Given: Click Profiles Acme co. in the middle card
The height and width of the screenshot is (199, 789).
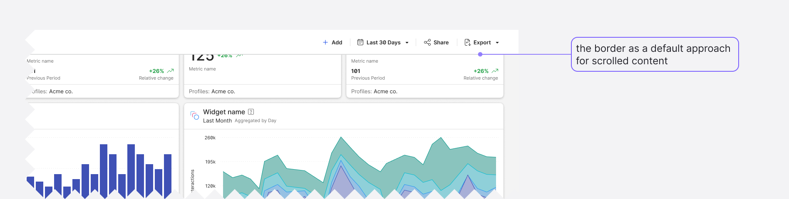Looking at the screenshot, I should 212,92.
